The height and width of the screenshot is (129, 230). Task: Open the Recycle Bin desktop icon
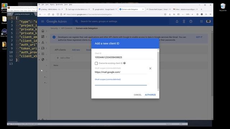point(223,7)
